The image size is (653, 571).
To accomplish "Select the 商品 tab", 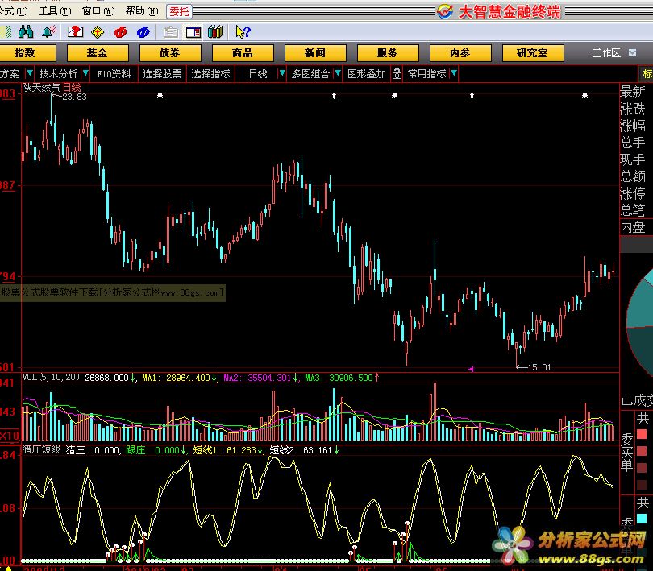I will (x=243, y=53).
